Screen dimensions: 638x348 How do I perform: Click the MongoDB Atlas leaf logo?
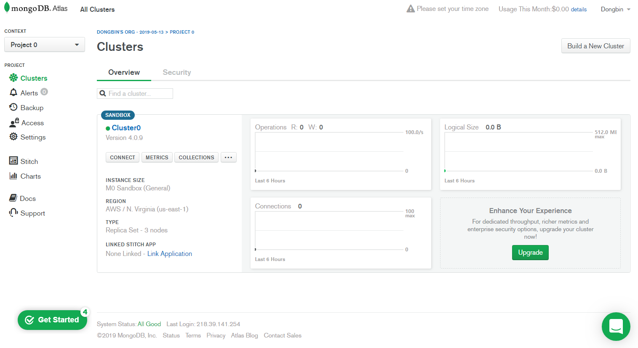tap(7, 8)
